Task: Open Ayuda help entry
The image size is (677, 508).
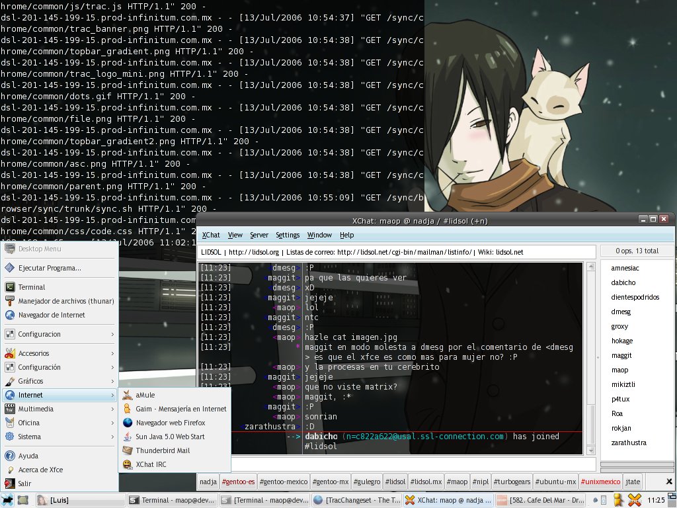Action: (x=60, y=456)
